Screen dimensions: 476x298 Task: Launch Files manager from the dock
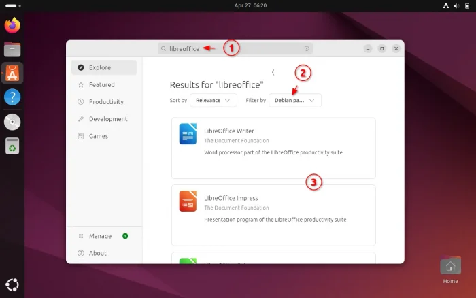pos(12,49)
